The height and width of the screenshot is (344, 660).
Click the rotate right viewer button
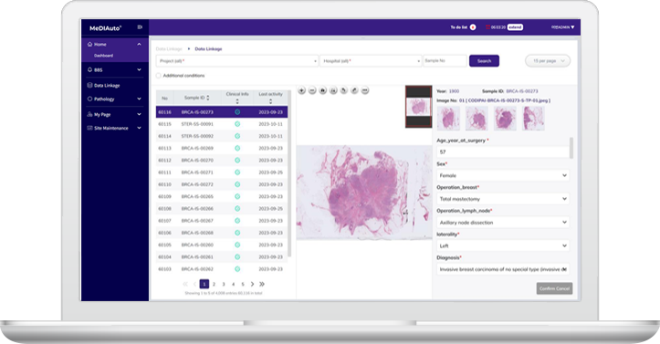point(354,90)
